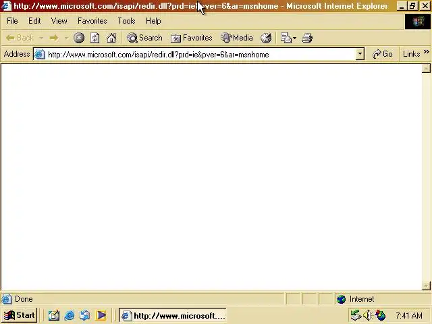Launch Outlook Express from quick launch
432x324 pixels.
(85, 315)
